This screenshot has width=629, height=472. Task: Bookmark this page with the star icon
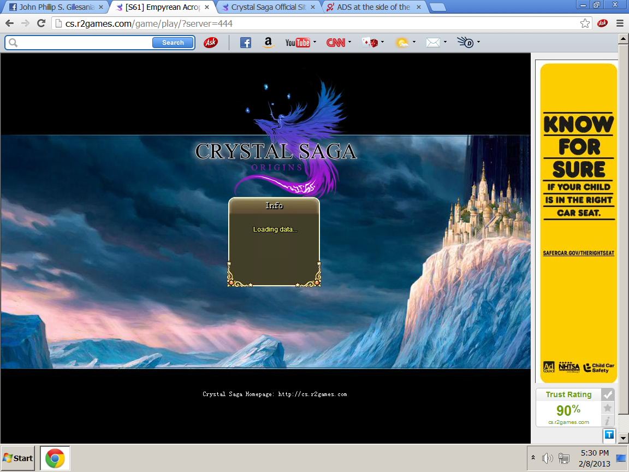pyautogui.click(x=585, y=23)
